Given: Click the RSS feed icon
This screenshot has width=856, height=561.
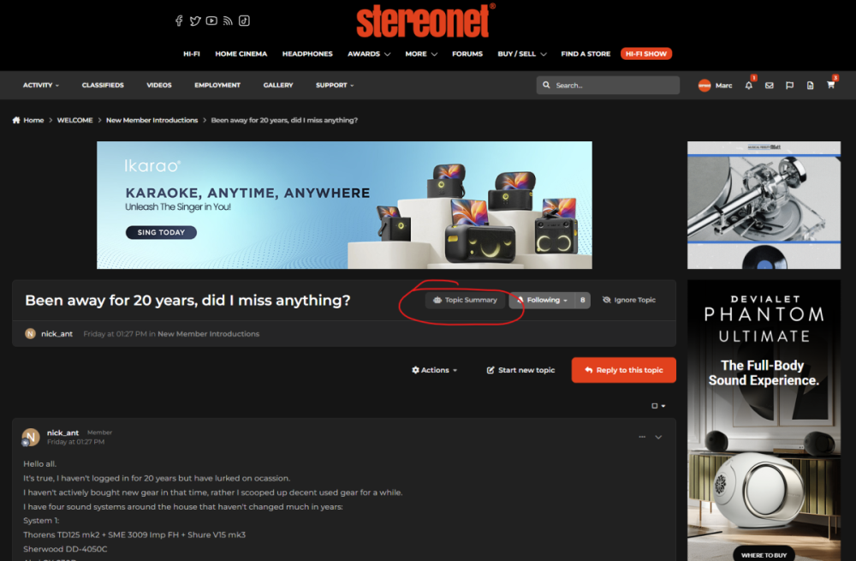Looking at the screenshot, I should point(228,21).
